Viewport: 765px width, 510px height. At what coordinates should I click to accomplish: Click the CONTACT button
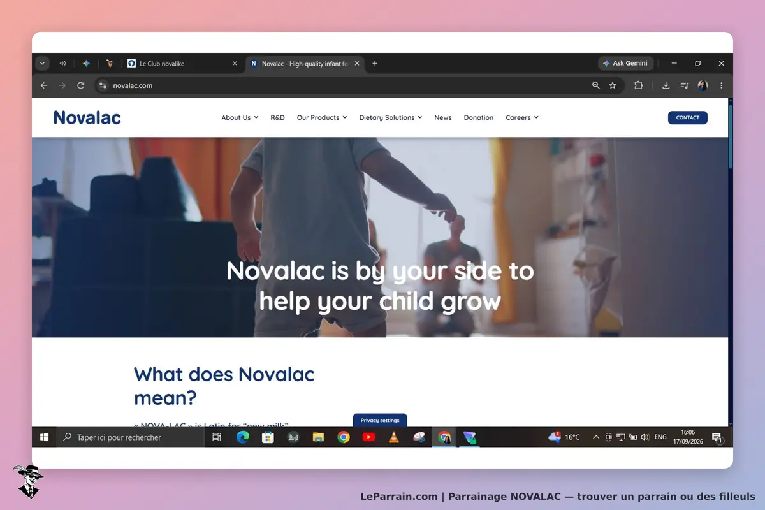click(688, 117)
